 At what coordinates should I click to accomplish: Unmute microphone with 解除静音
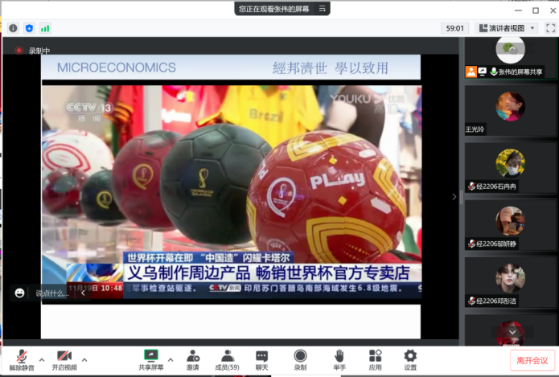(x=22, y=360)
